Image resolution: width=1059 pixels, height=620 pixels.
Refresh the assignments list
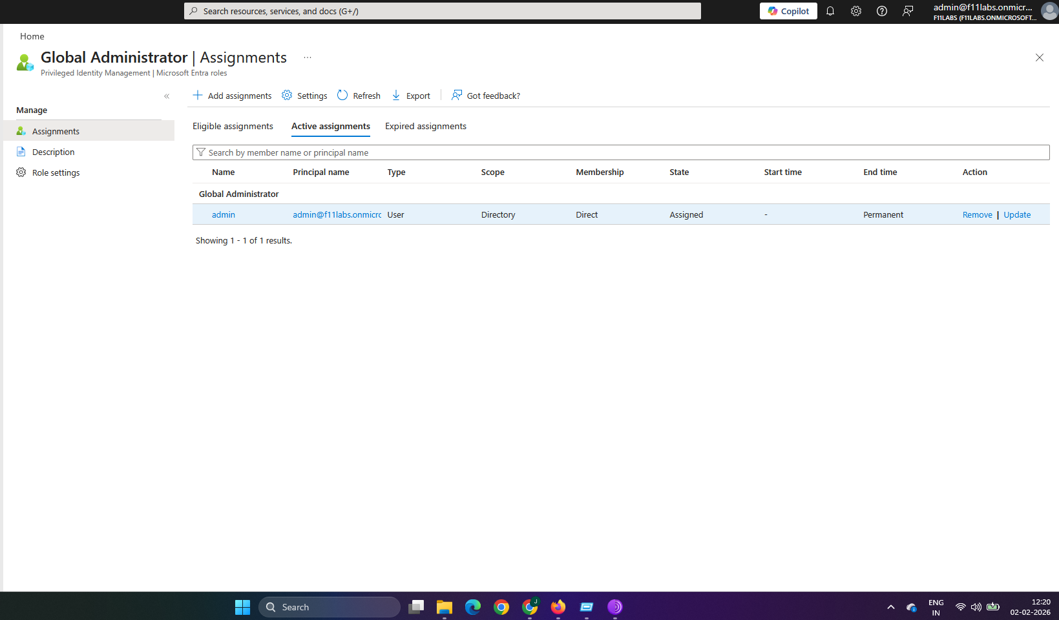coord(359,96)
